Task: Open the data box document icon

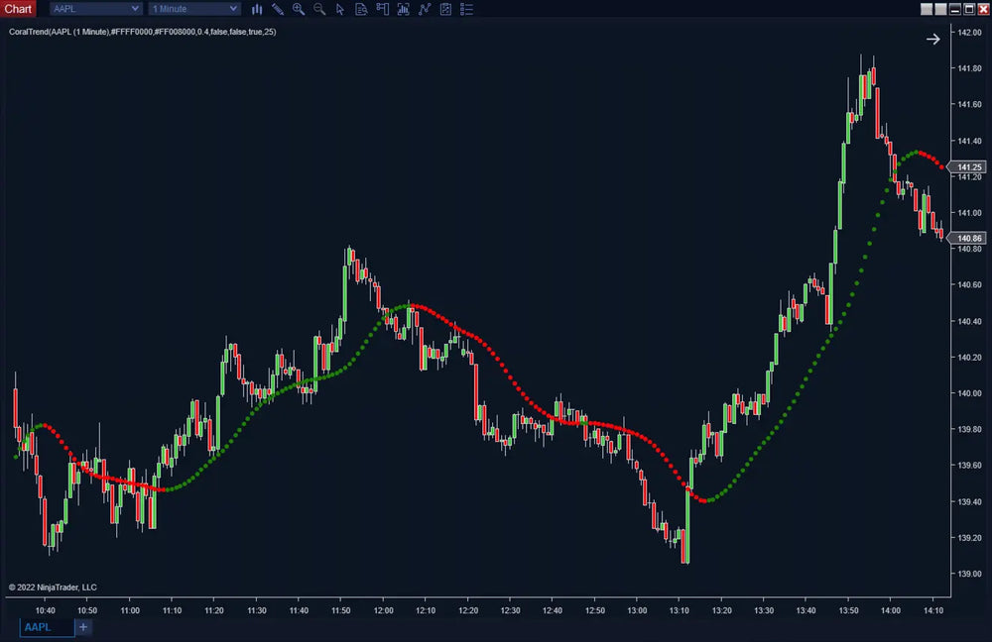Action: point(361,9)
